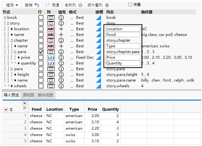Click the fill circle icon for price

click(61, 57)
